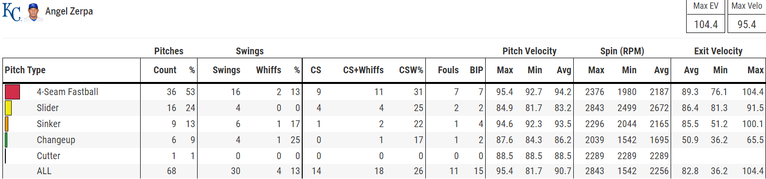Screen dimensions: 766x179
Task: Select the yellow Slider color swatch
Action: point(8,108)
